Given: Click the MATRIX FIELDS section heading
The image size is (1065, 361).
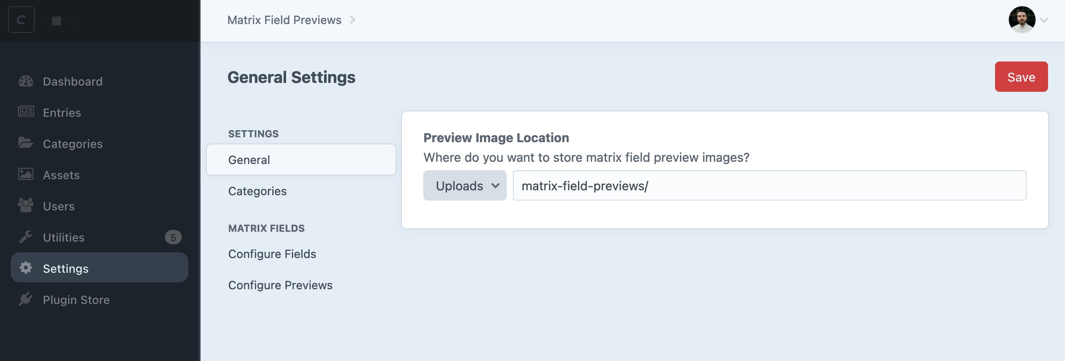Looking at the screenshot, I should [266, 228].
